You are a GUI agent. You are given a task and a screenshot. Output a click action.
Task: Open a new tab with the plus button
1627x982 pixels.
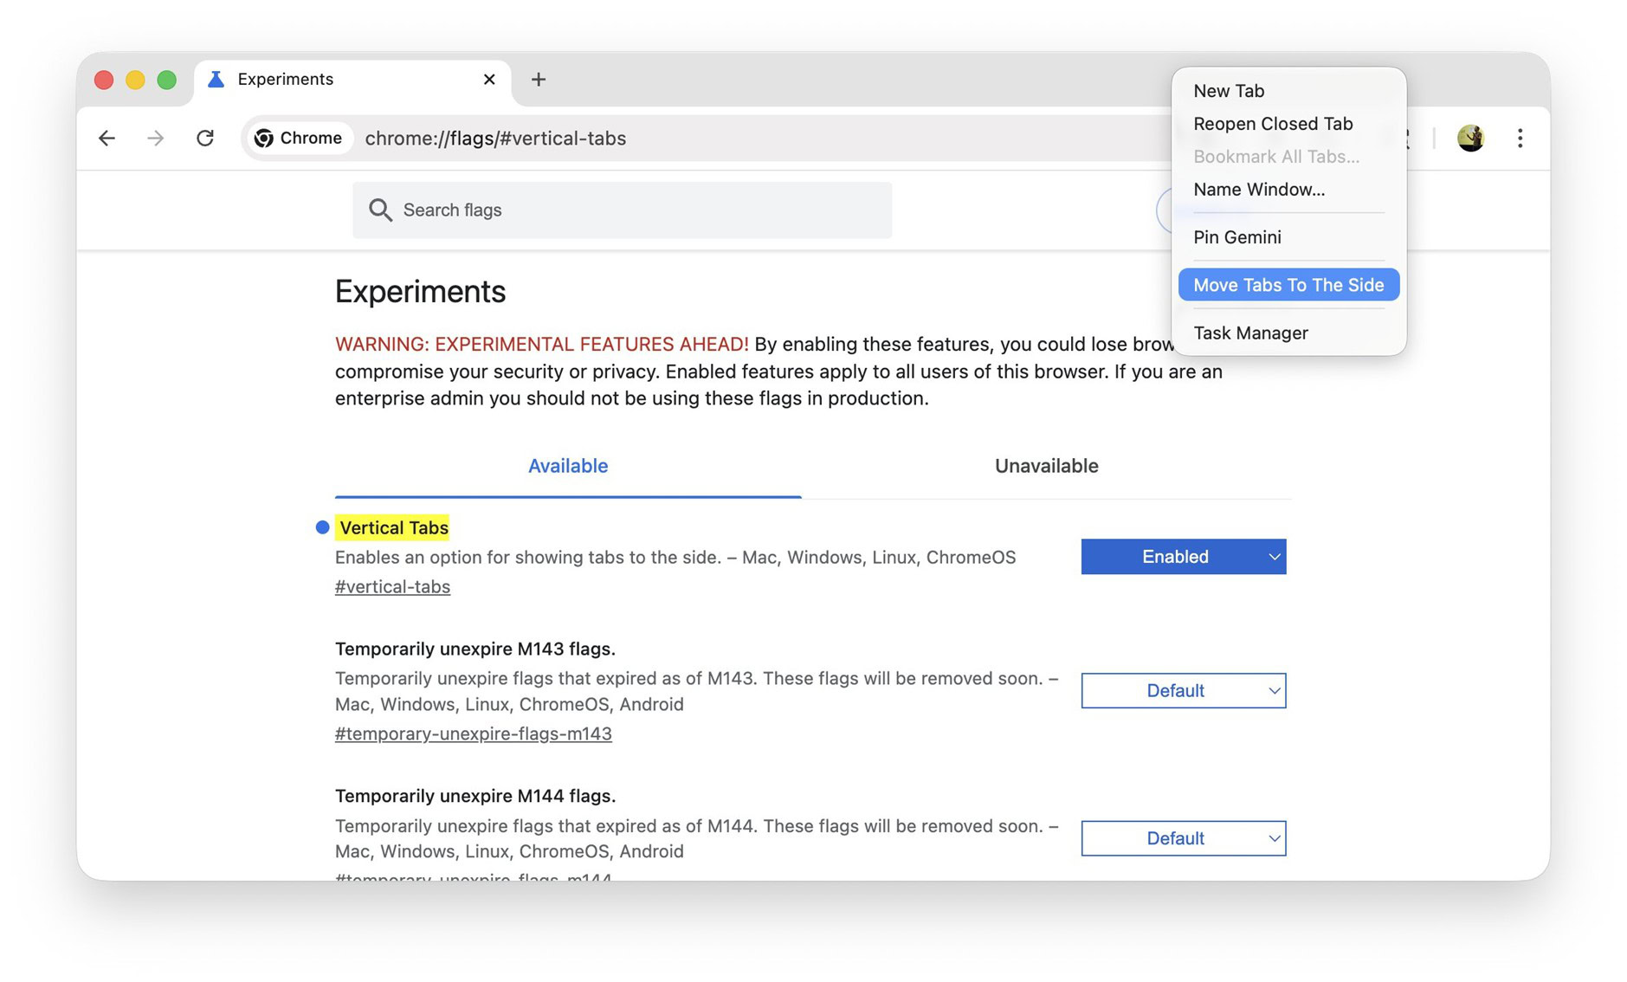539,79
